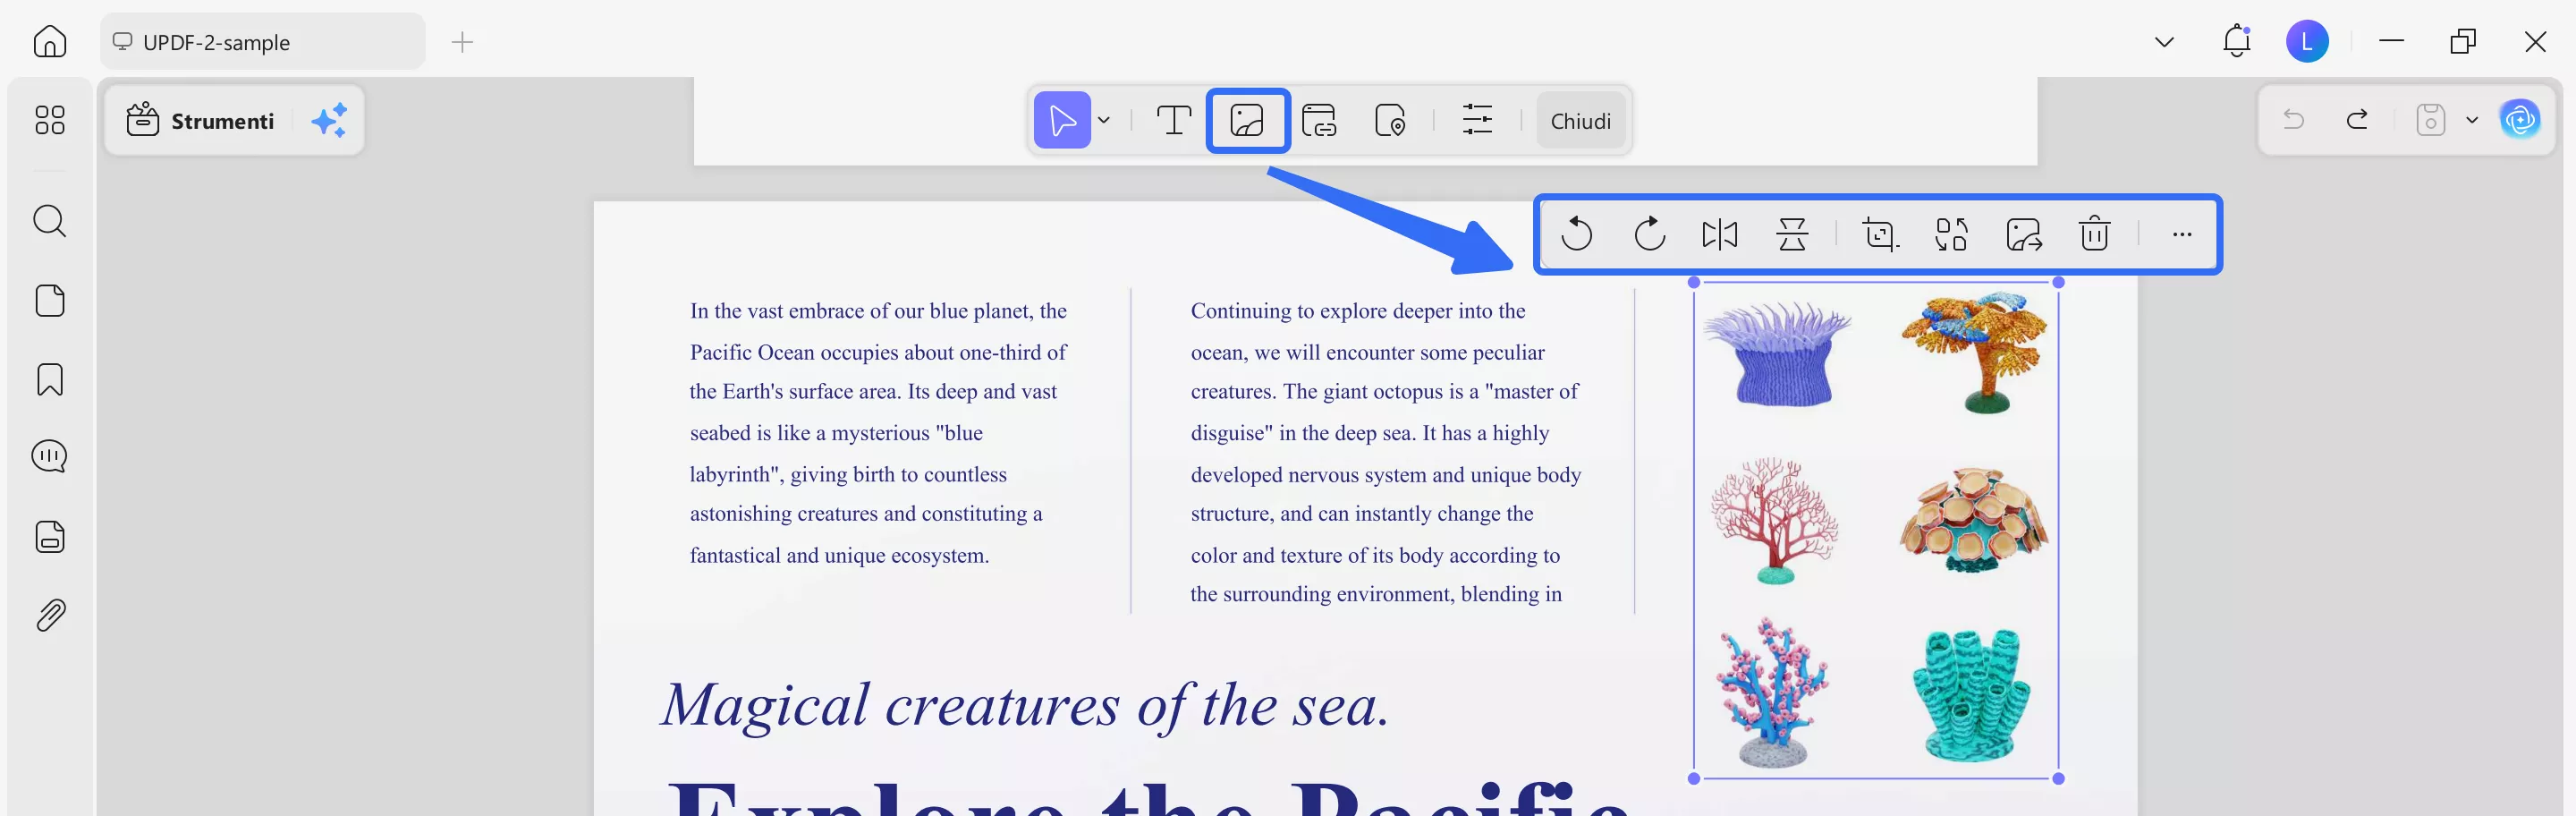This screenshot has height=816, width=2576.
Task: Restore down the UPDF window
Action: [x=2463, y=42]
